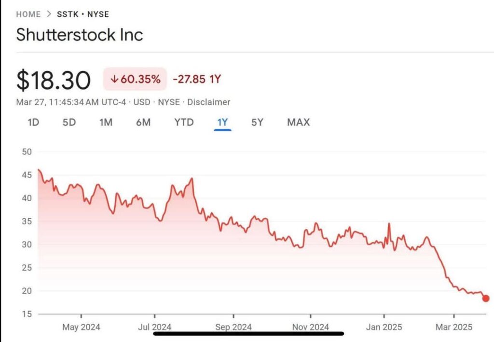Click the Shutterstock Inc heading
Viewport: 494px width, 342px height.
(80, 35)
